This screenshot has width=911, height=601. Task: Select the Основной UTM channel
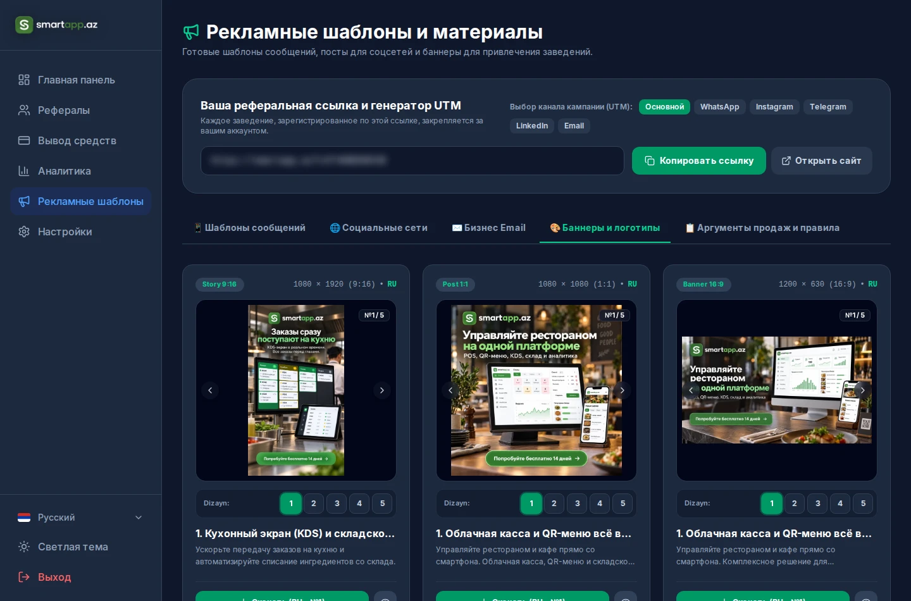tap(664, 107)
